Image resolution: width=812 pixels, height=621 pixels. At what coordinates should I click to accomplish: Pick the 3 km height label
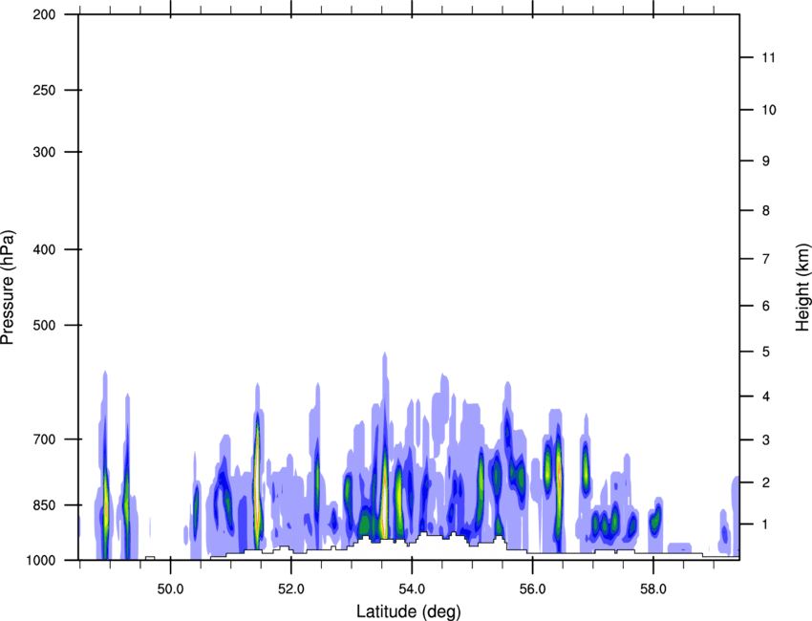(x=766, y=439)
